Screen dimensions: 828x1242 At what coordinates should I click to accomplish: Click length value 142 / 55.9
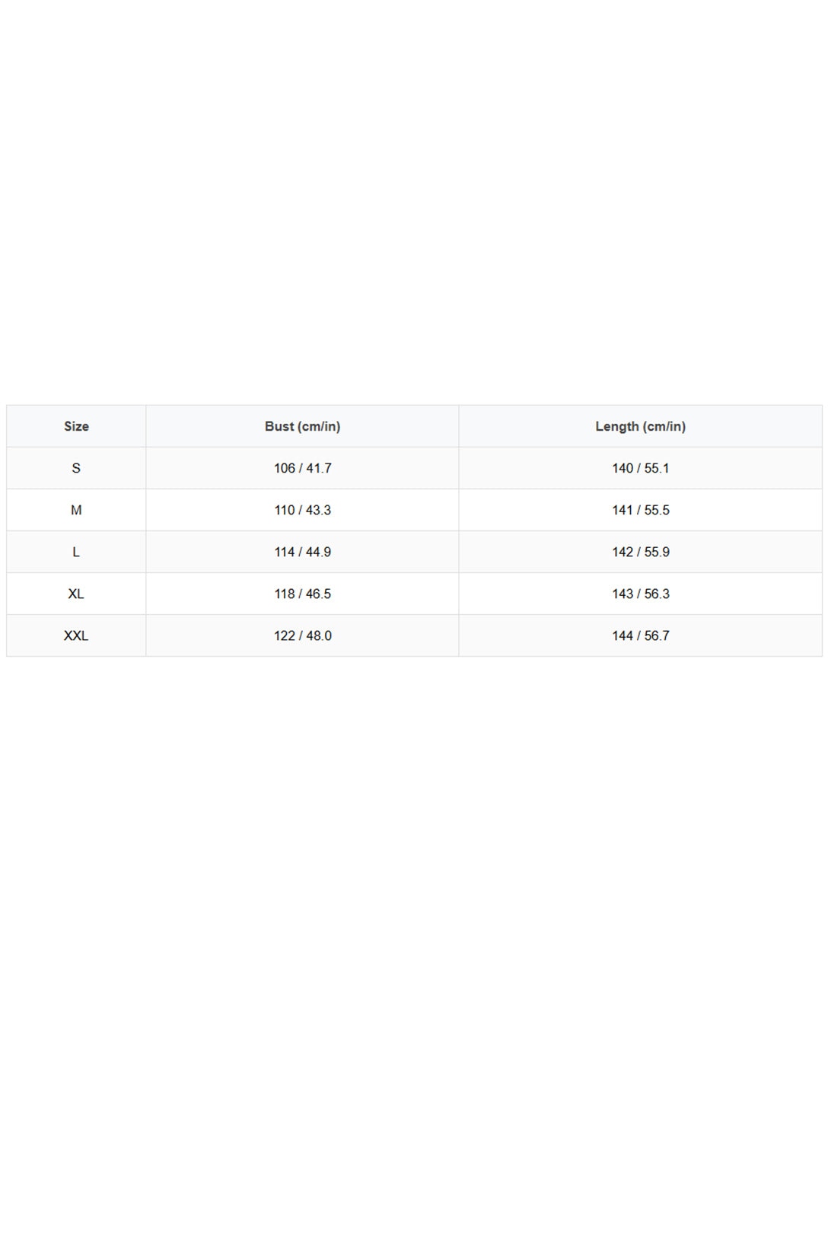640,552
